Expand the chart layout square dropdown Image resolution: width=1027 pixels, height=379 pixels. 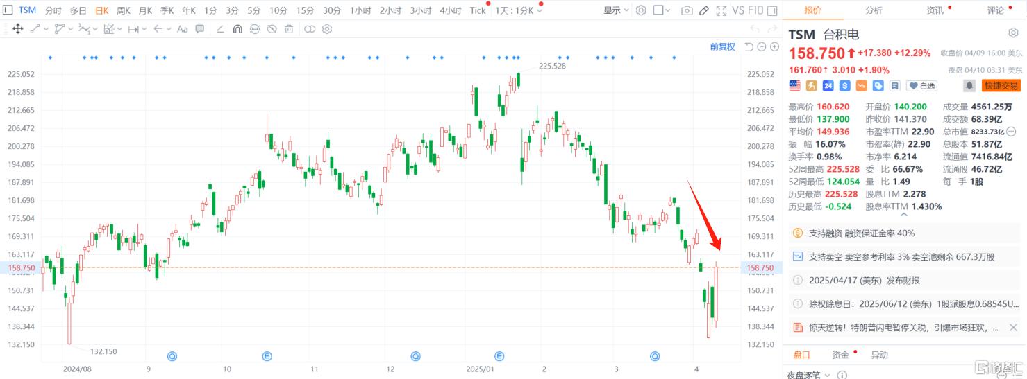662,10
